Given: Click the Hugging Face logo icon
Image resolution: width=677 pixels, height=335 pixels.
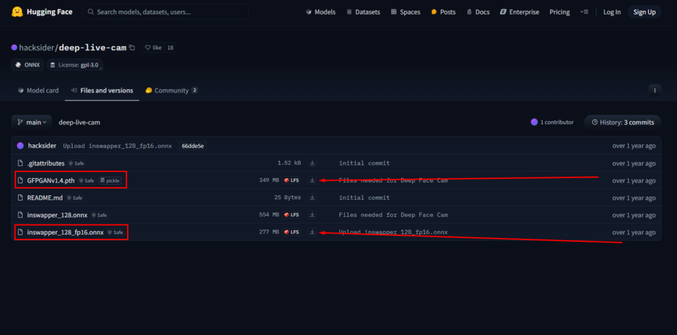Looking at the screenshot, I should [17, 12].
